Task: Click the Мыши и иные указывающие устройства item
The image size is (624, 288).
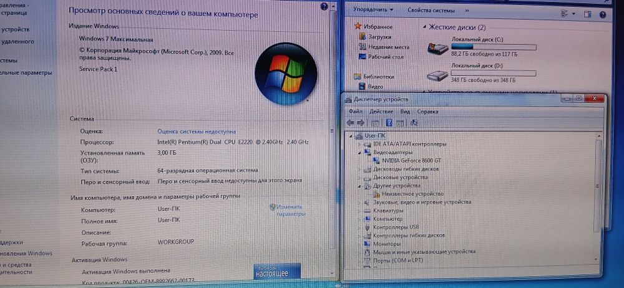Action: coord(424,252)
